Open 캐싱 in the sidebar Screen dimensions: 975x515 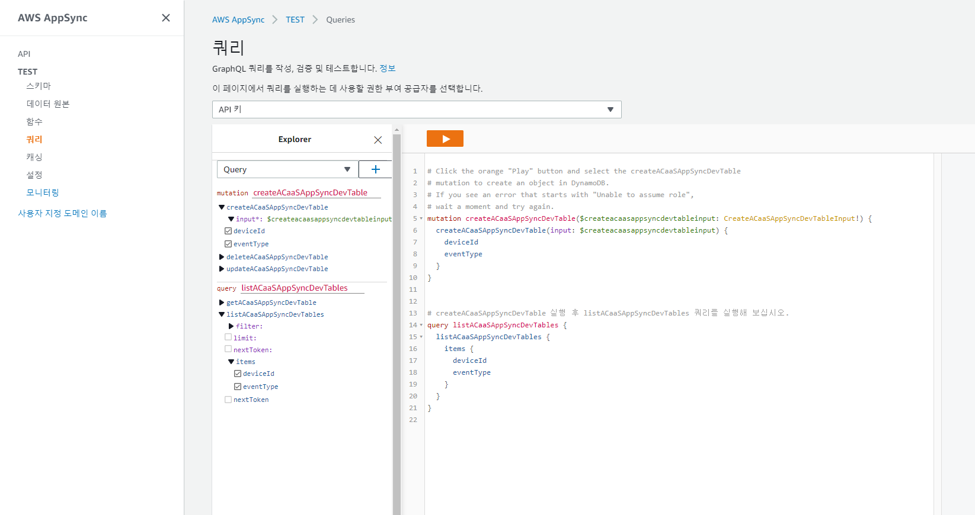(x=34, y=157)
